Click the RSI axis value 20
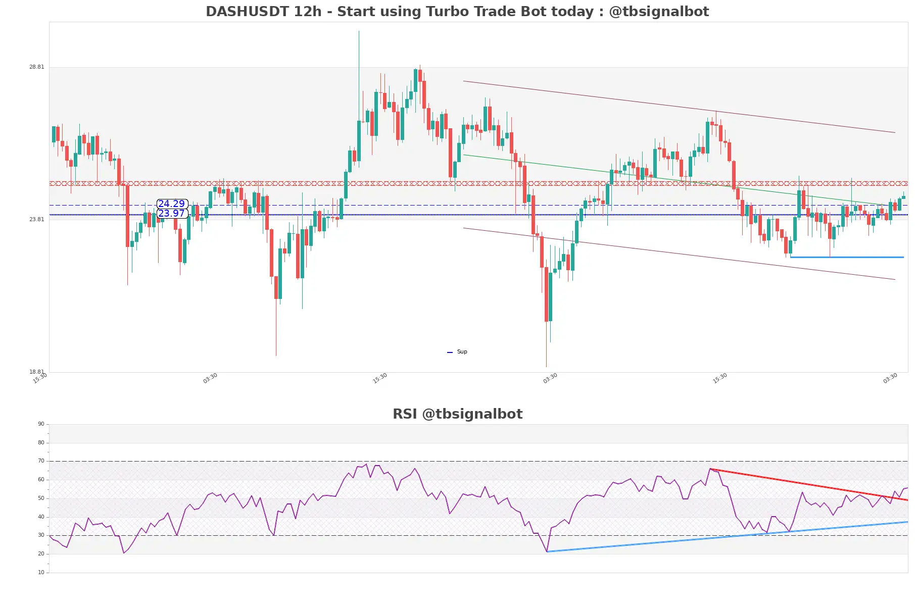Viewport: 915px width, 610px height. 41,554
